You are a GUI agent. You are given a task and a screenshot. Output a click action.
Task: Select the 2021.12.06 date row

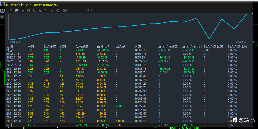pos(129,121)
